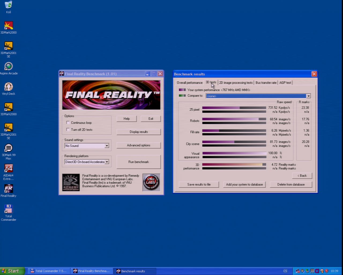Open the Start menu
This screenshot has height=275, width=343.
click(x=12, y=271)
